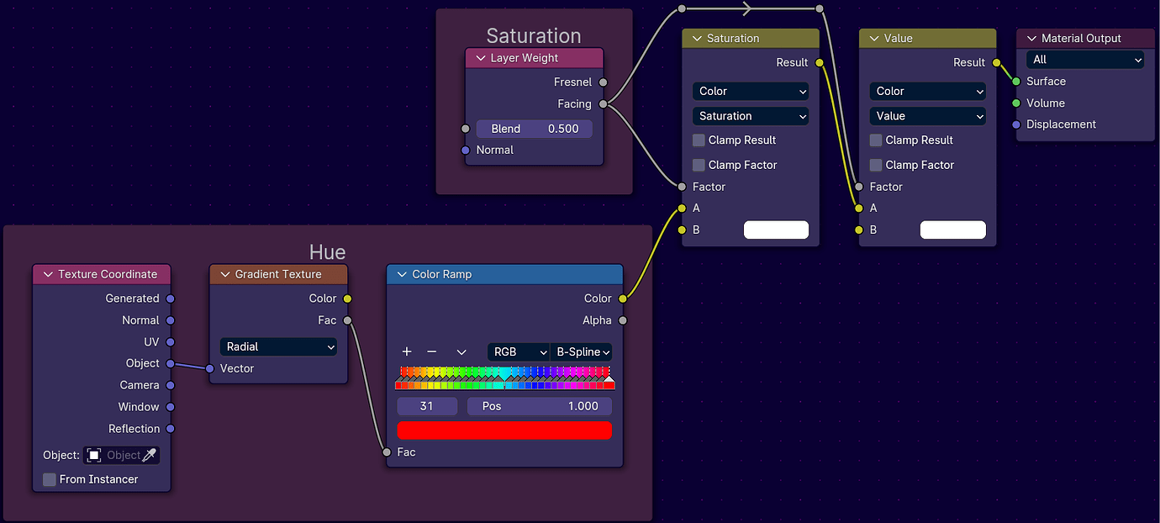Open the All dropdown in Material Output
Viewport: 1160px width, 523px height.
click(1085, 60)
